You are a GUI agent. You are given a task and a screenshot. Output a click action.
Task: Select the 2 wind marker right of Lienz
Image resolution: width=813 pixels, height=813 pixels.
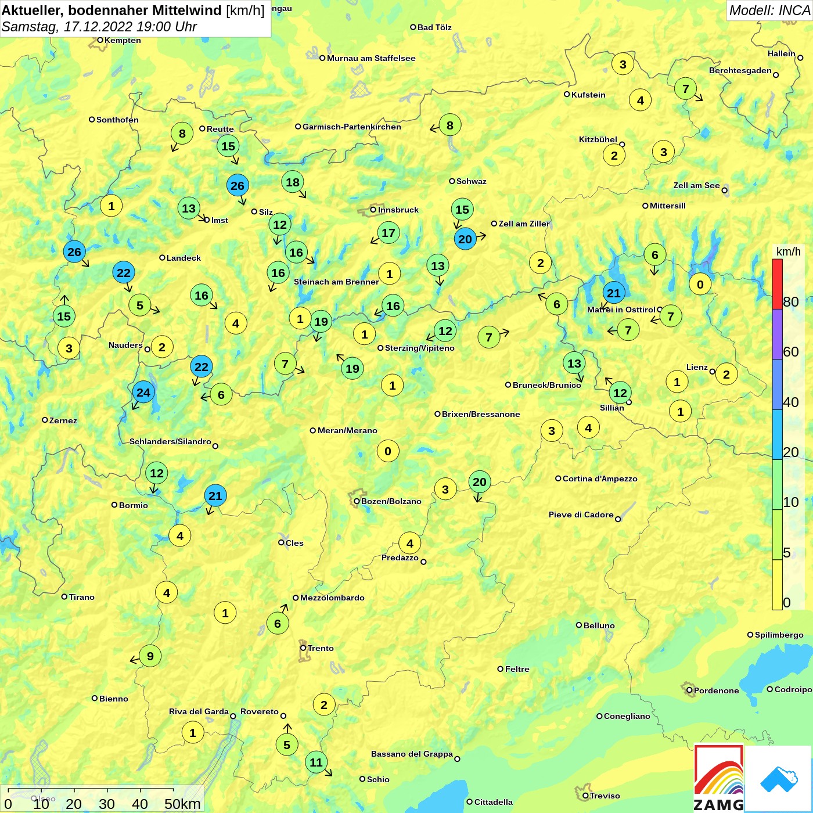pos(726,374)
